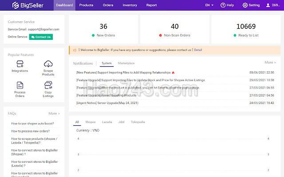Switch to the Marketplace notifications tab

[x=126, y=63]
